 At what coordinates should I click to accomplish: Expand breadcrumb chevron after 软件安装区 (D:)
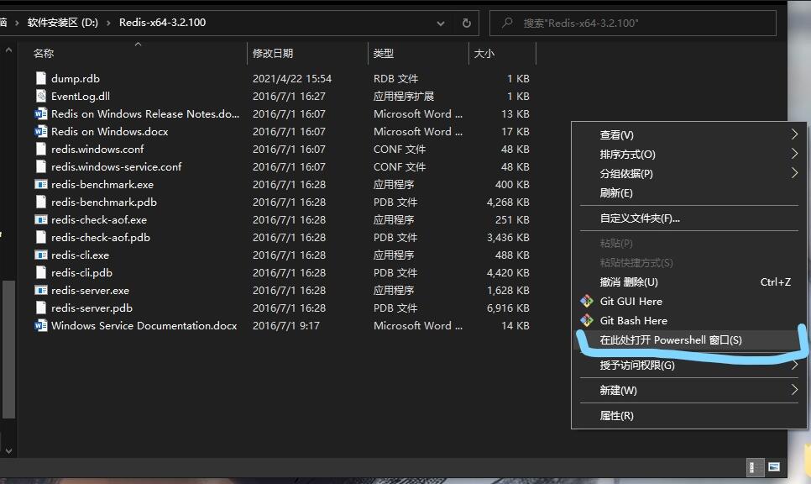(x=108, y=23)
